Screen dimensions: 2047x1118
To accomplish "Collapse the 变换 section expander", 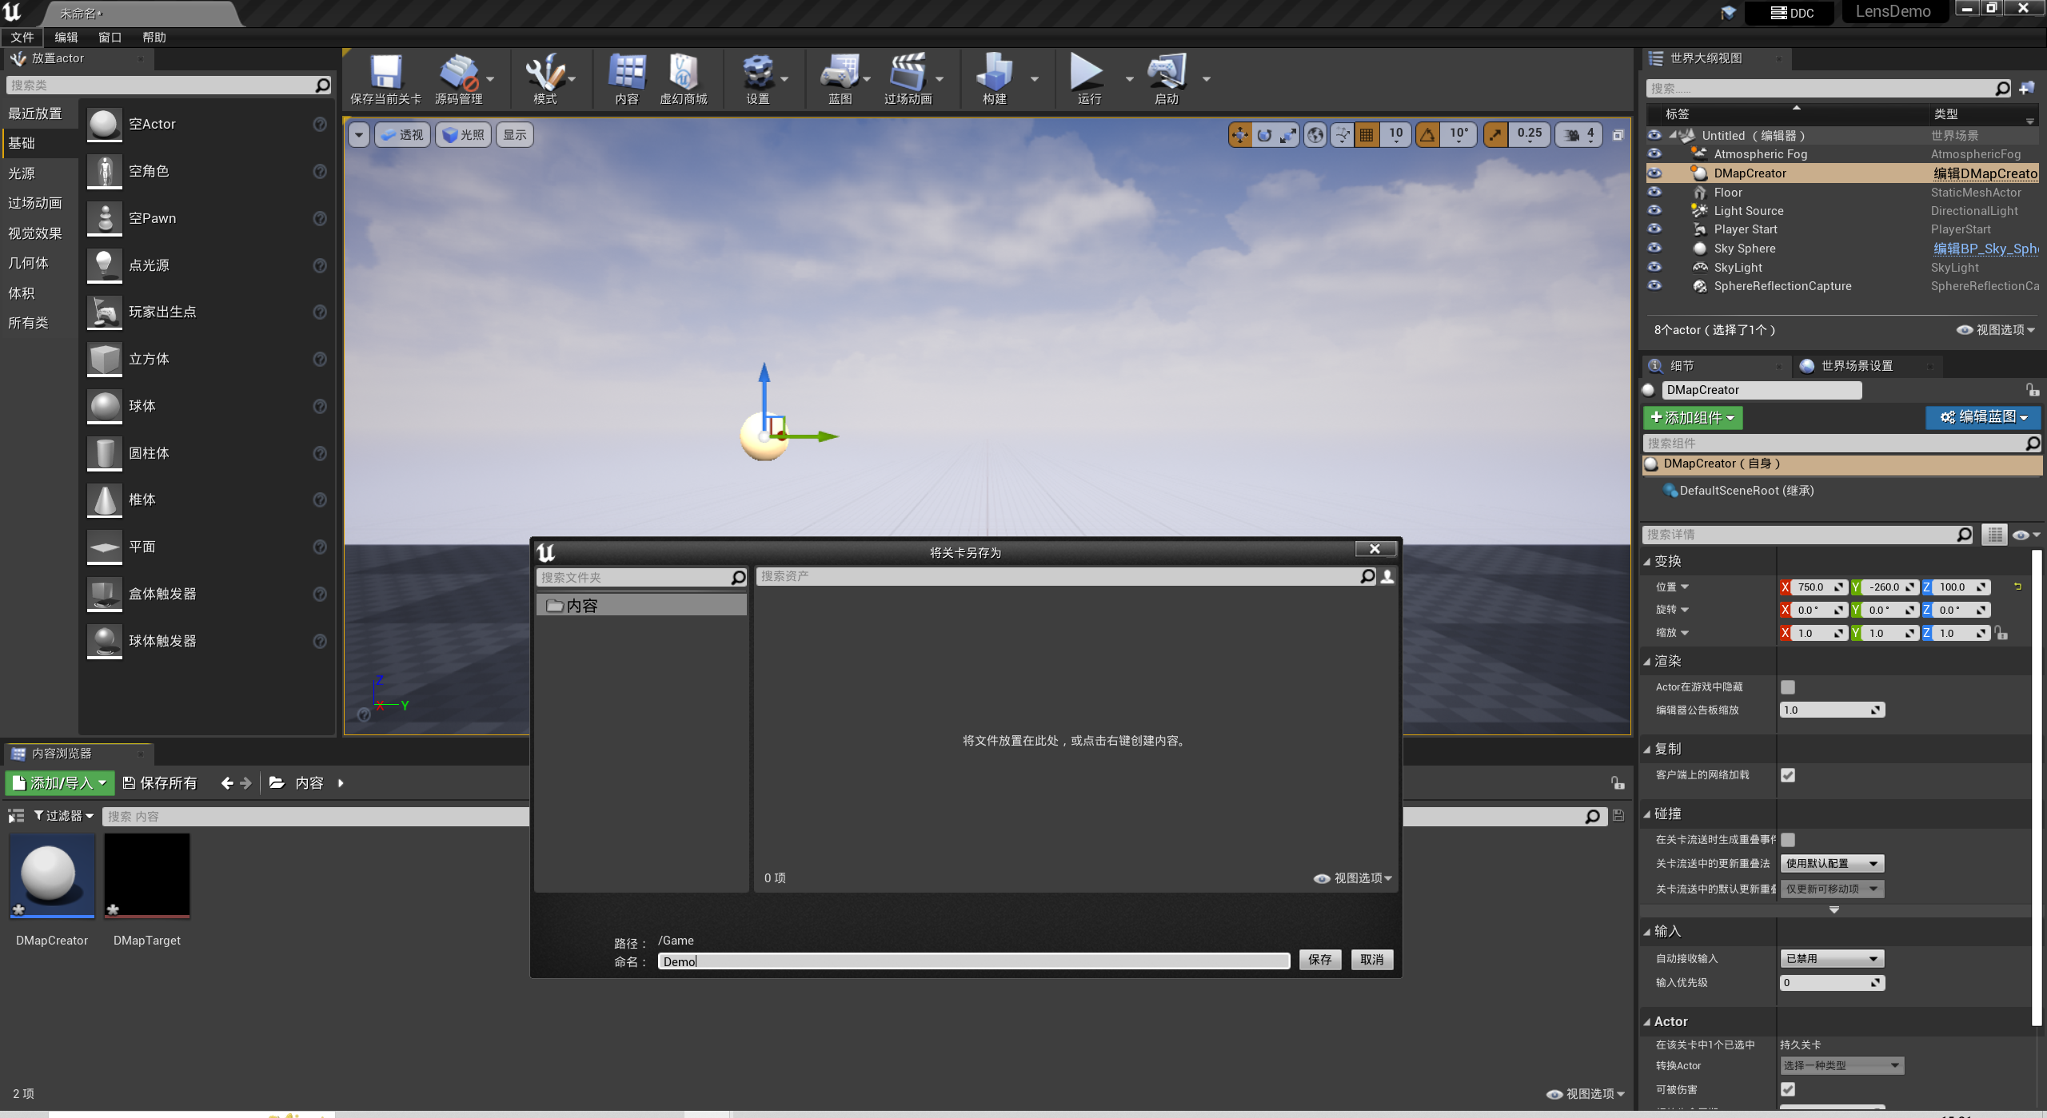I will [1647, 562].
